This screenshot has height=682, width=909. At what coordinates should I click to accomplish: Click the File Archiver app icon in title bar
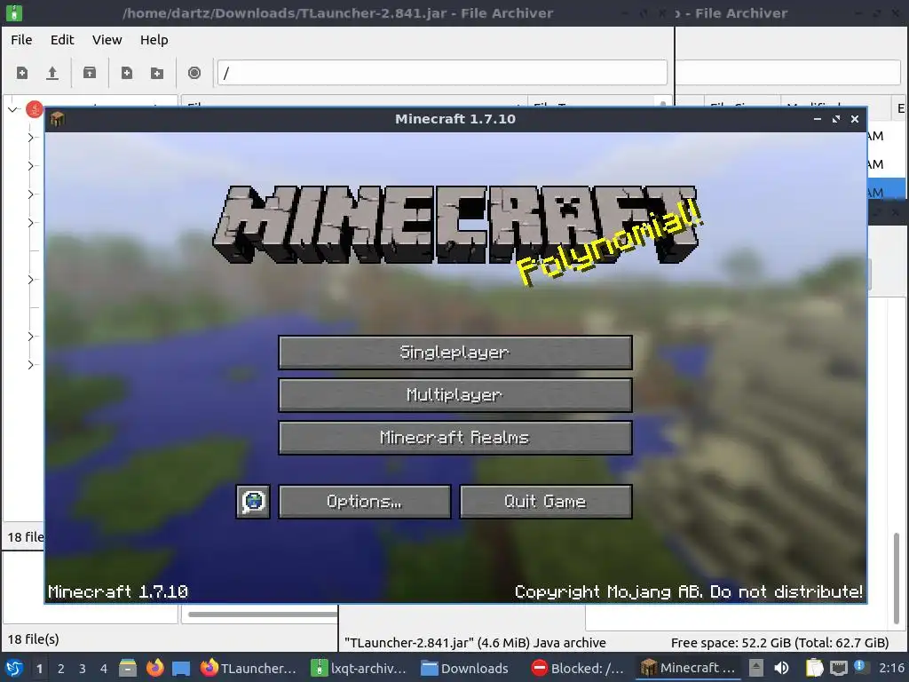14,12
